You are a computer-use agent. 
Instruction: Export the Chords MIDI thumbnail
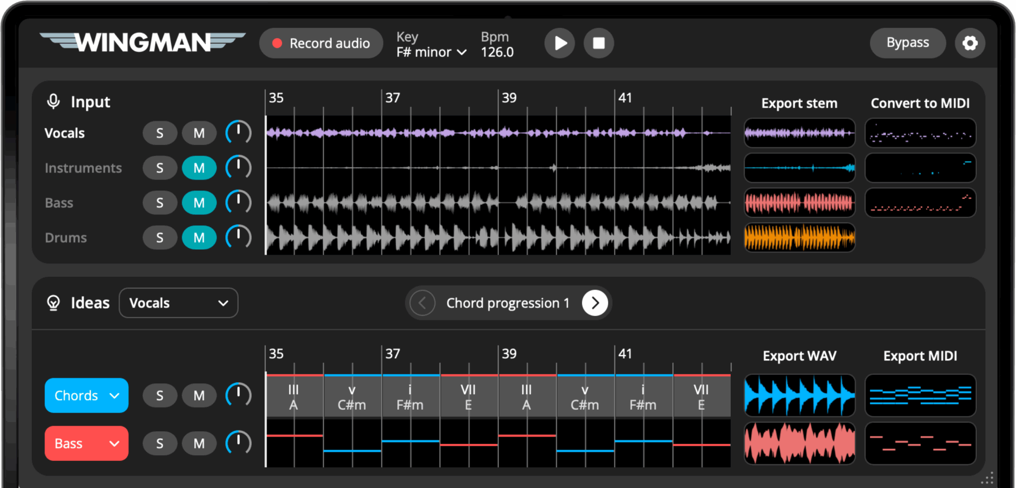920,395
